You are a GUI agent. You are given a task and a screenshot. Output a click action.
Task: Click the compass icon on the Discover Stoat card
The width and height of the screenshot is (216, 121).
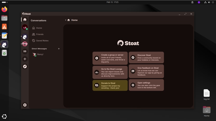click(133, 57)
